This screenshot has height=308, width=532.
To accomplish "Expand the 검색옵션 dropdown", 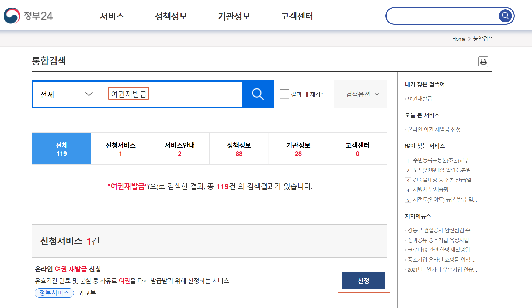I will tap(360, 94).
